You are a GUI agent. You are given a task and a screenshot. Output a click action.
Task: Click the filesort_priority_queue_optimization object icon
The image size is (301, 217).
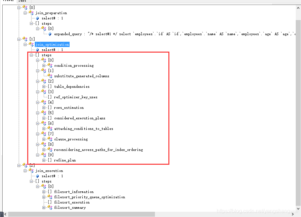click(x=50, y=197)
